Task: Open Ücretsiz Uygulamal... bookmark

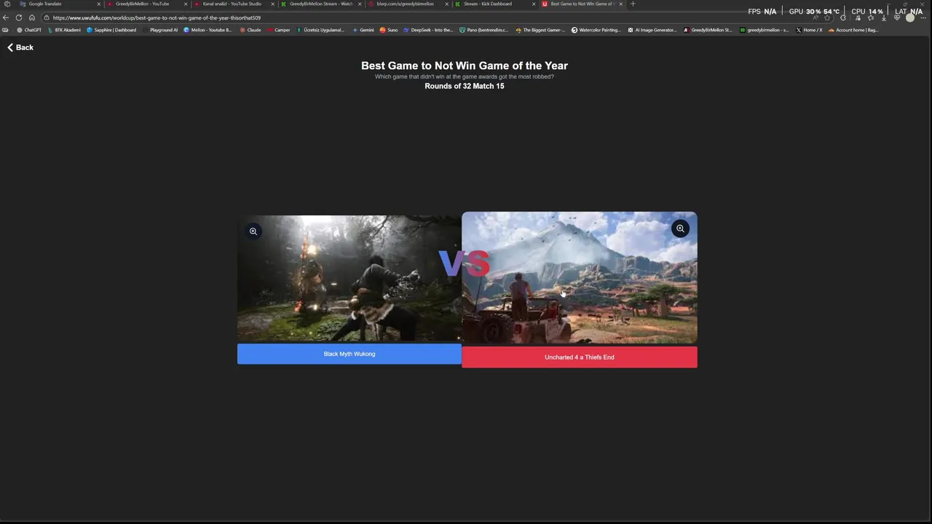Action: click(320, 30)
